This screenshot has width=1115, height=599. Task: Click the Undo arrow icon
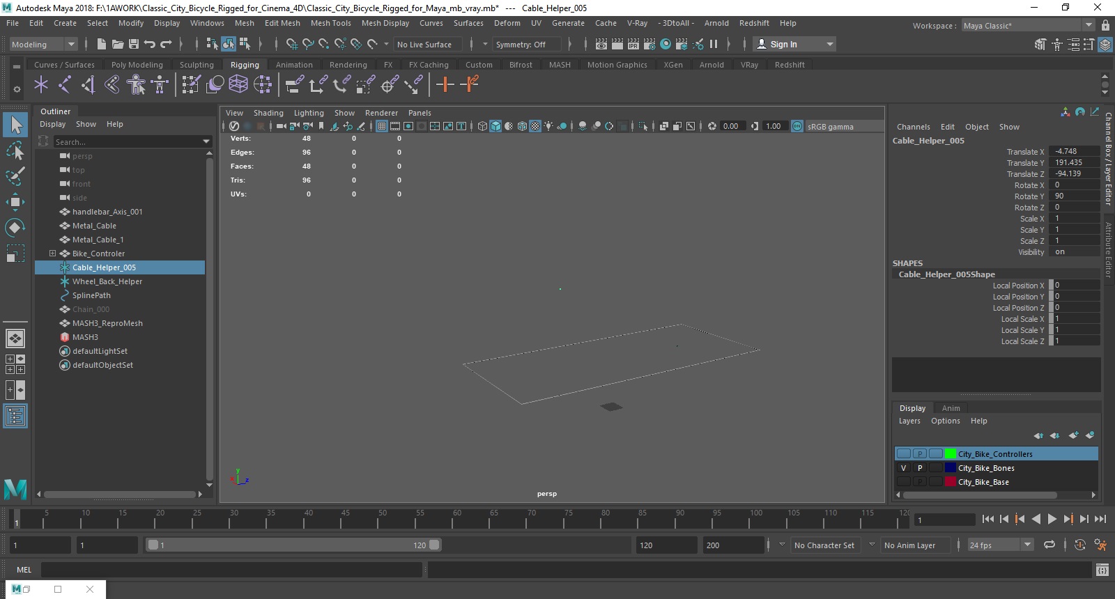click(x=150, y=44)
